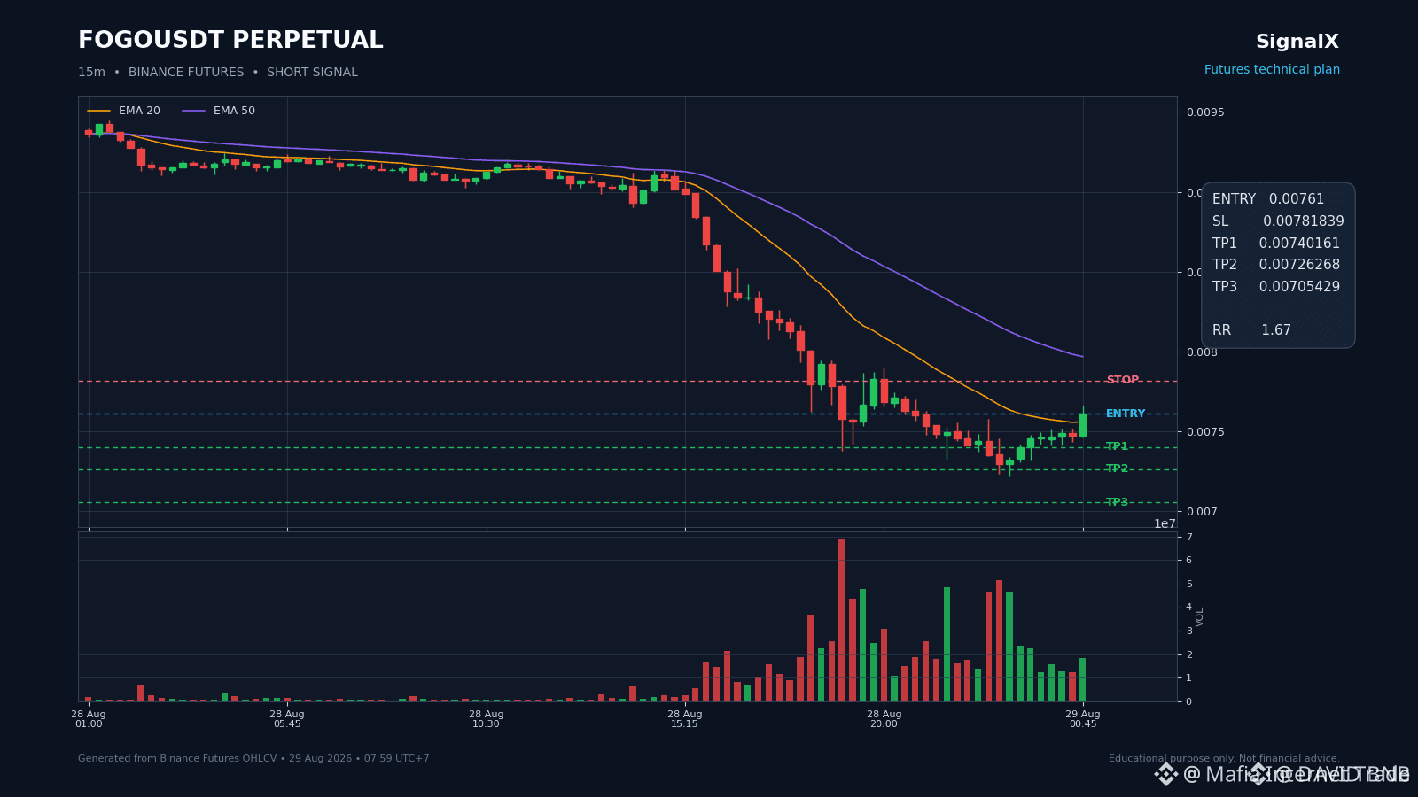Click the 0.0075 price axis label
This screenshot has height=797, width=1418.
(1205, 432)
